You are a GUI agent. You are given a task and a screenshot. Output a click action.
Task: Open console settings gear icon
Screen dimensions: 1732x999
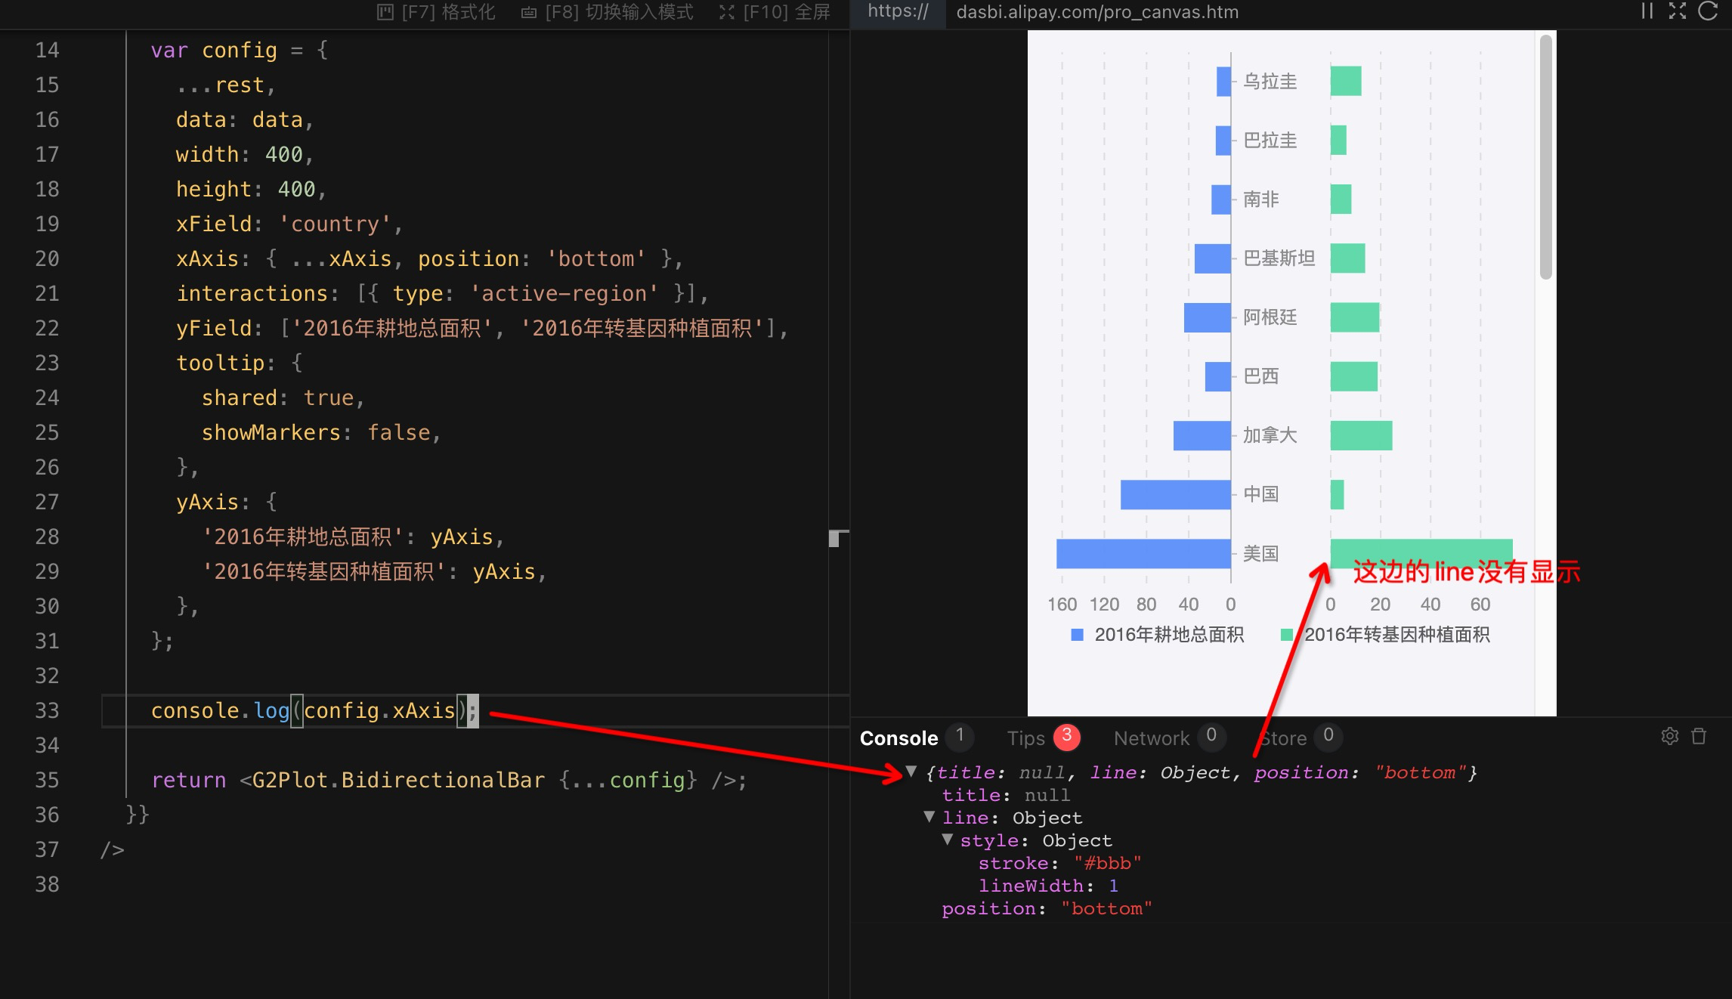pyautogui.click(x=1670, y=736)
